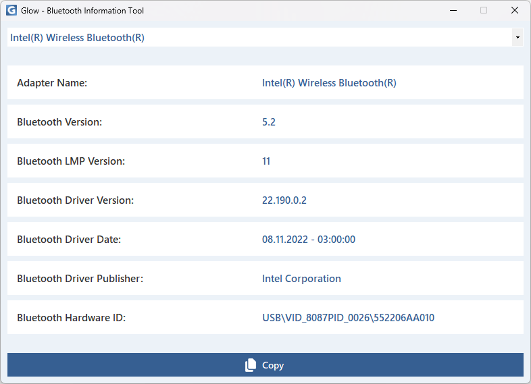Close the Bluetooth Information Tool window
531x384 pixels.
tap(514, 11)
